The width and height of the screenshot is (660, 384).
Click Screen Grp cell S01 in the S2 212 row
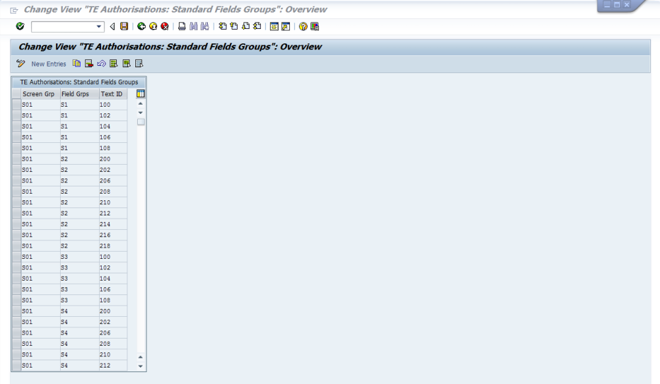click(40, 213)
